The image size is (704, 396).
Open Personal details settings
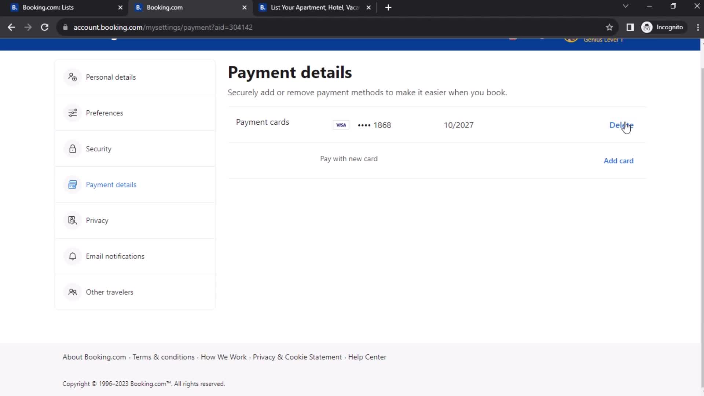point(135,77)
